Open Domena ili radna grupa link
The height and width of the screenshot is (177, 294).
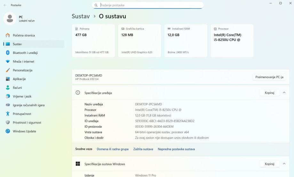click(x=113, y=149)
